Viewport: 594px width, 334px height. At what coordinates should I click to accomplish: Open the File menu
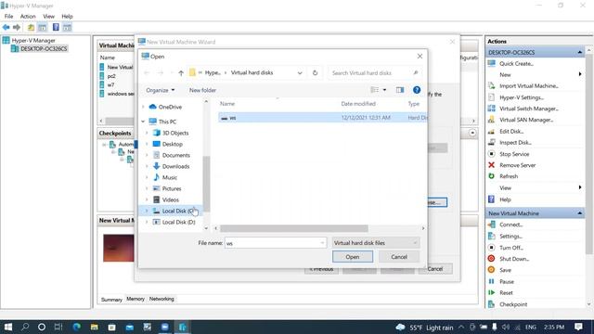(8, 17)
